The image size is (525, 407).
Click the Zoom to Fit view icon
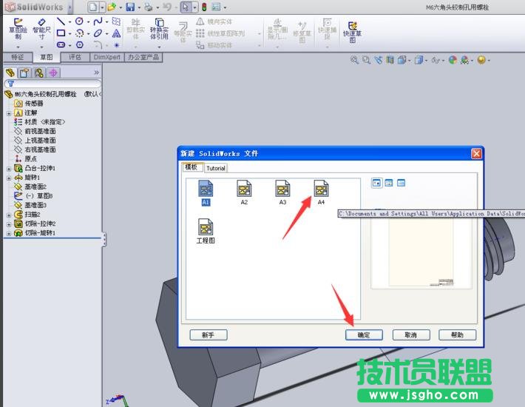pyautogui.click(x=354, y=60)
